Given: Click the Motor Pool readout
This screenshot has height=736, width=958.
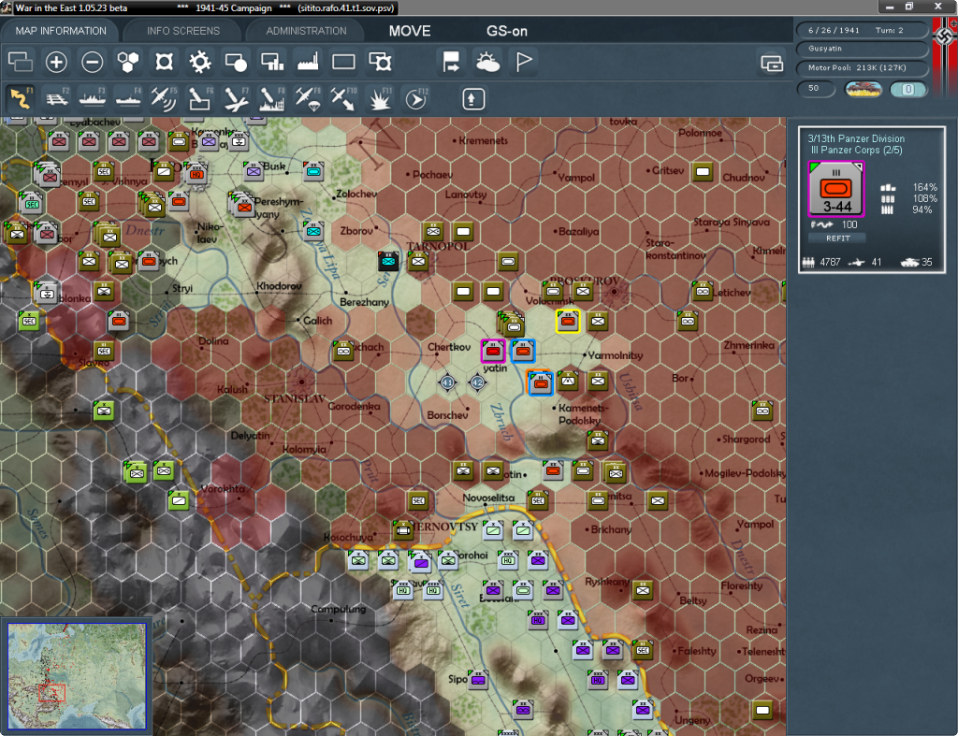Looking at the screenshot, I should pos(862,67).
